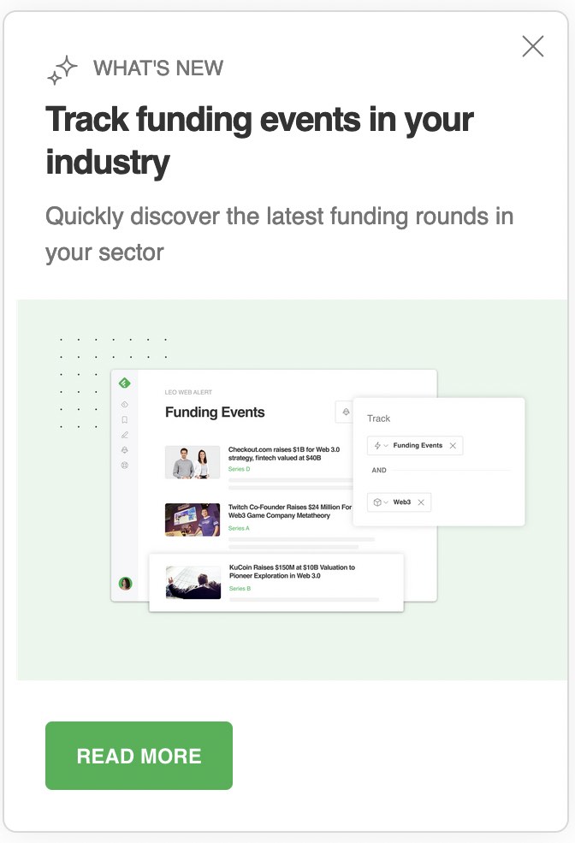Remove the Web3 track filter
The image size is (575, 843).
tap(421, 502)
